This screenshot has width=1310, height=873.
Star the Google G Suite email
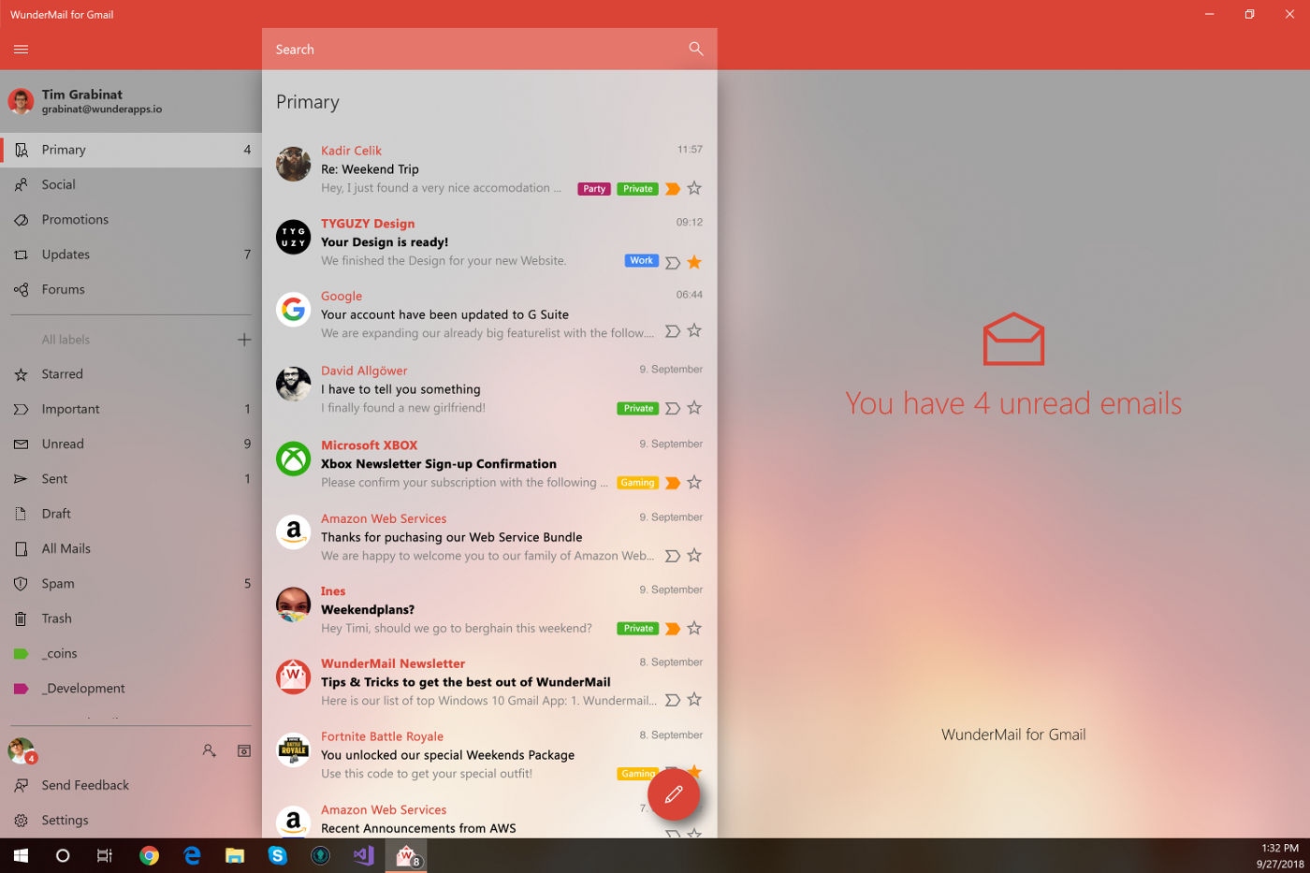694,330
